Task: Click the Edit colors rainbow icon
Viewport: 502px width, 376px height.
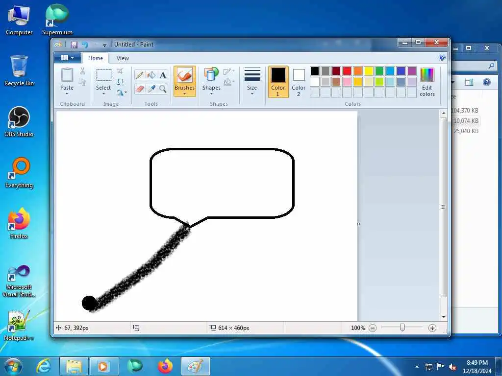Action: tap(427, 75)
